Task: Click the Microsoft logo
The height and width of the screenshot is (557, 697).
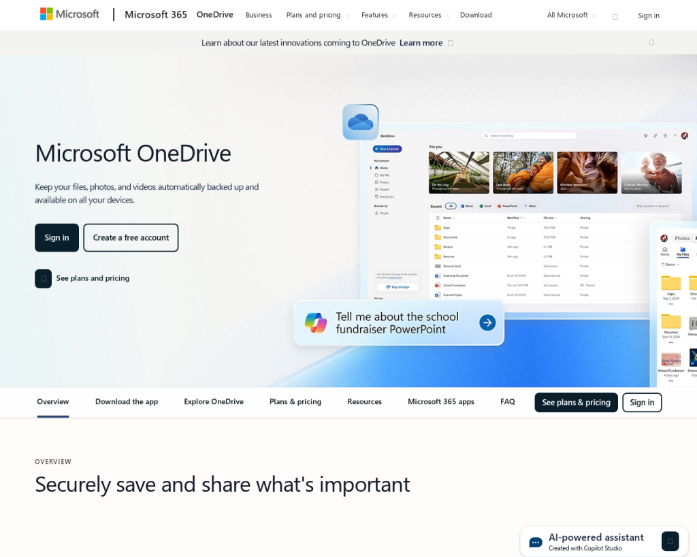Action: [70, 14]
